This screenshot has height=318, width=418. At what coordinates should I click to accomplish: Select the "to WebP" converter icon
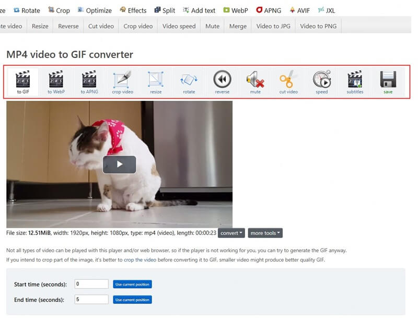tap(55, 82)
